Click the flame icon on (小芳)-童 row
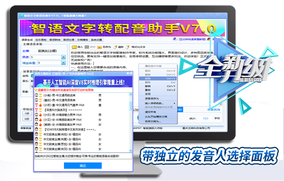This screenshot has height=181, width=284. point(41,105)
